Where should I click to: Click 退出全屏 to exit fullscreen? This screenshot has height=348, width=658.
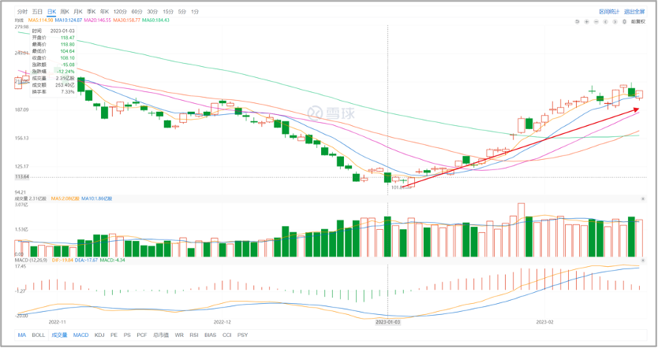pyautogui.click(x=635, y=12)
